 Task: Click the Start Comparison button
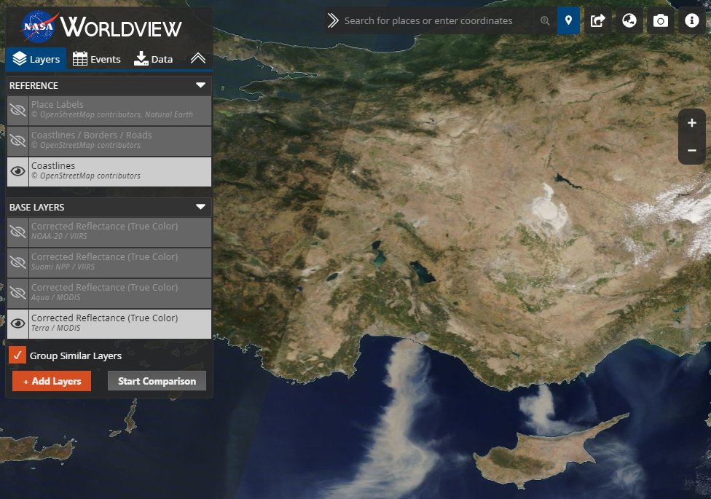click(157, 381)
